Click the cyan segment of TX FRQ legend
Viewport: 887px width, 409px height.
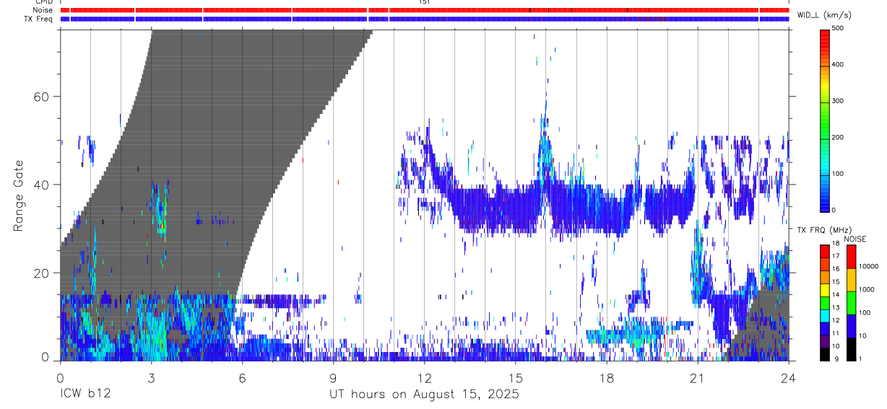(825, 315)
